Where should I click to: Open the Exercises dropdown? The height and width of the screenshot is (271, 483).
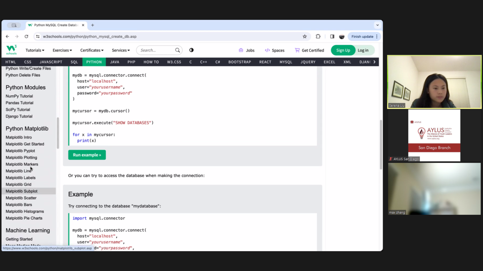tap(62, 50)
